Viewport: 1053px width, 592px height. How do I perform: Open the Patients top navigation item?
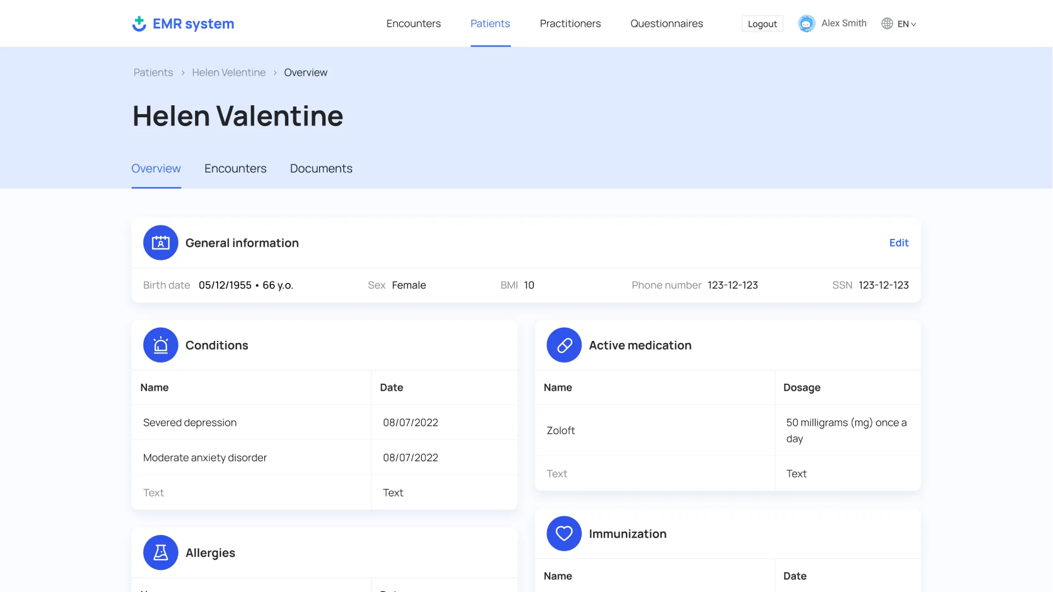click(490, 24)
